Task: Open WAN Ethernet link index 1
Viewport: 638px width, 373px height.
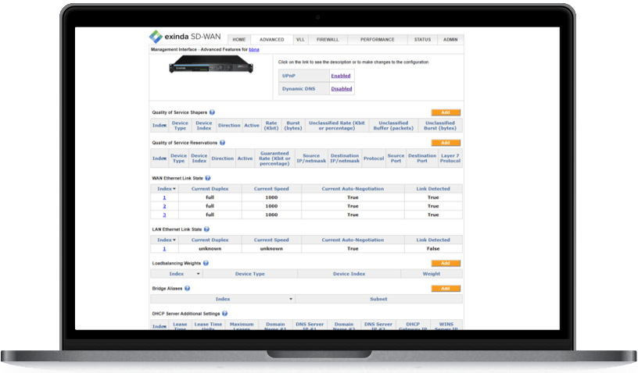Action: [x=164, y=197]
